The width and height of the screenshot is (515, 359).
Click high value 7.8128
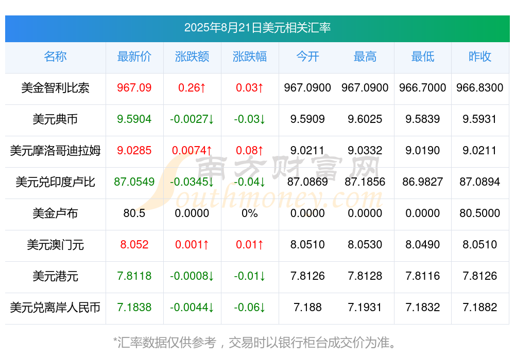point(365,276)
